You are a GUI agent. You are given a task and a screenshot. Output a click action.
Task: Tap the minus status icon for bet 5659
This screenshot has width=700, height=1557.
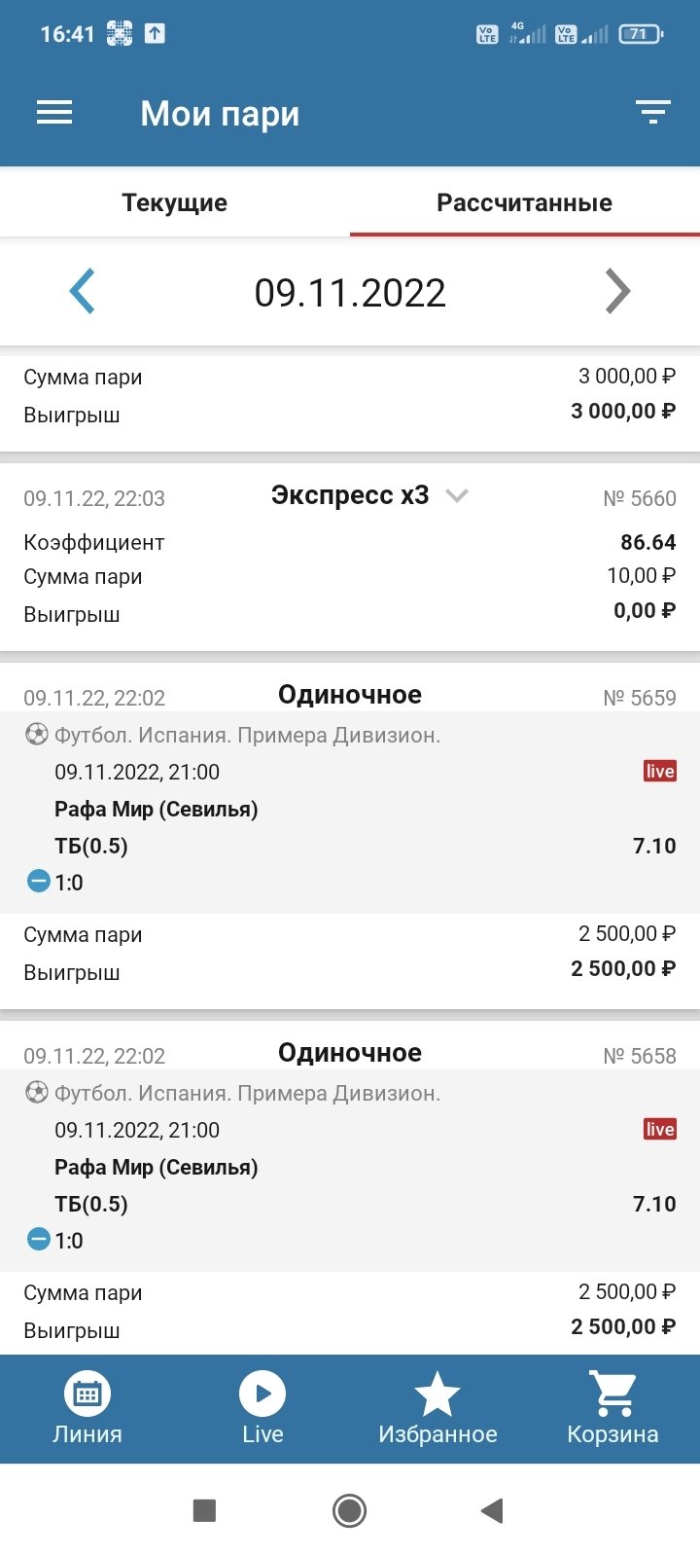(38, 882)
